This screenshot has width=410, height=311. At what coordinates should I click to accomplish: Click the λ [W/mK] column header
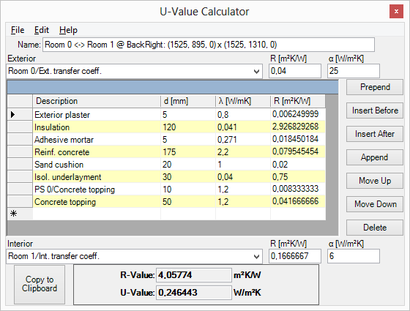pos(243,101)
